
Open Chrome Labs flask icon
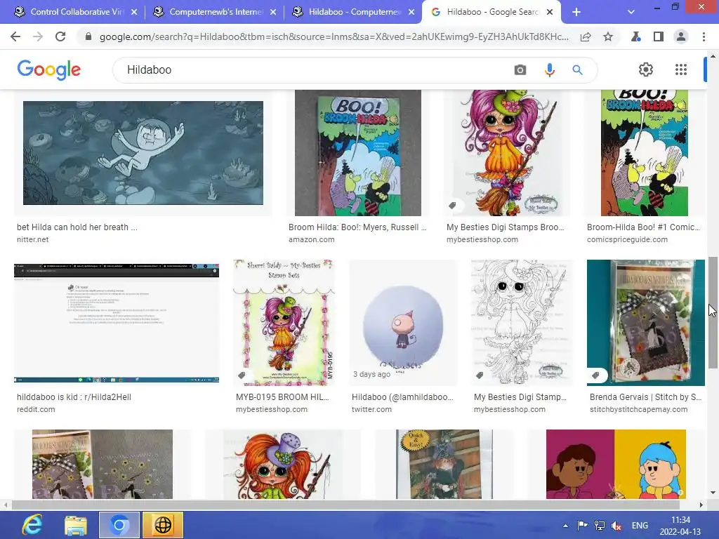tap(636, 36)
